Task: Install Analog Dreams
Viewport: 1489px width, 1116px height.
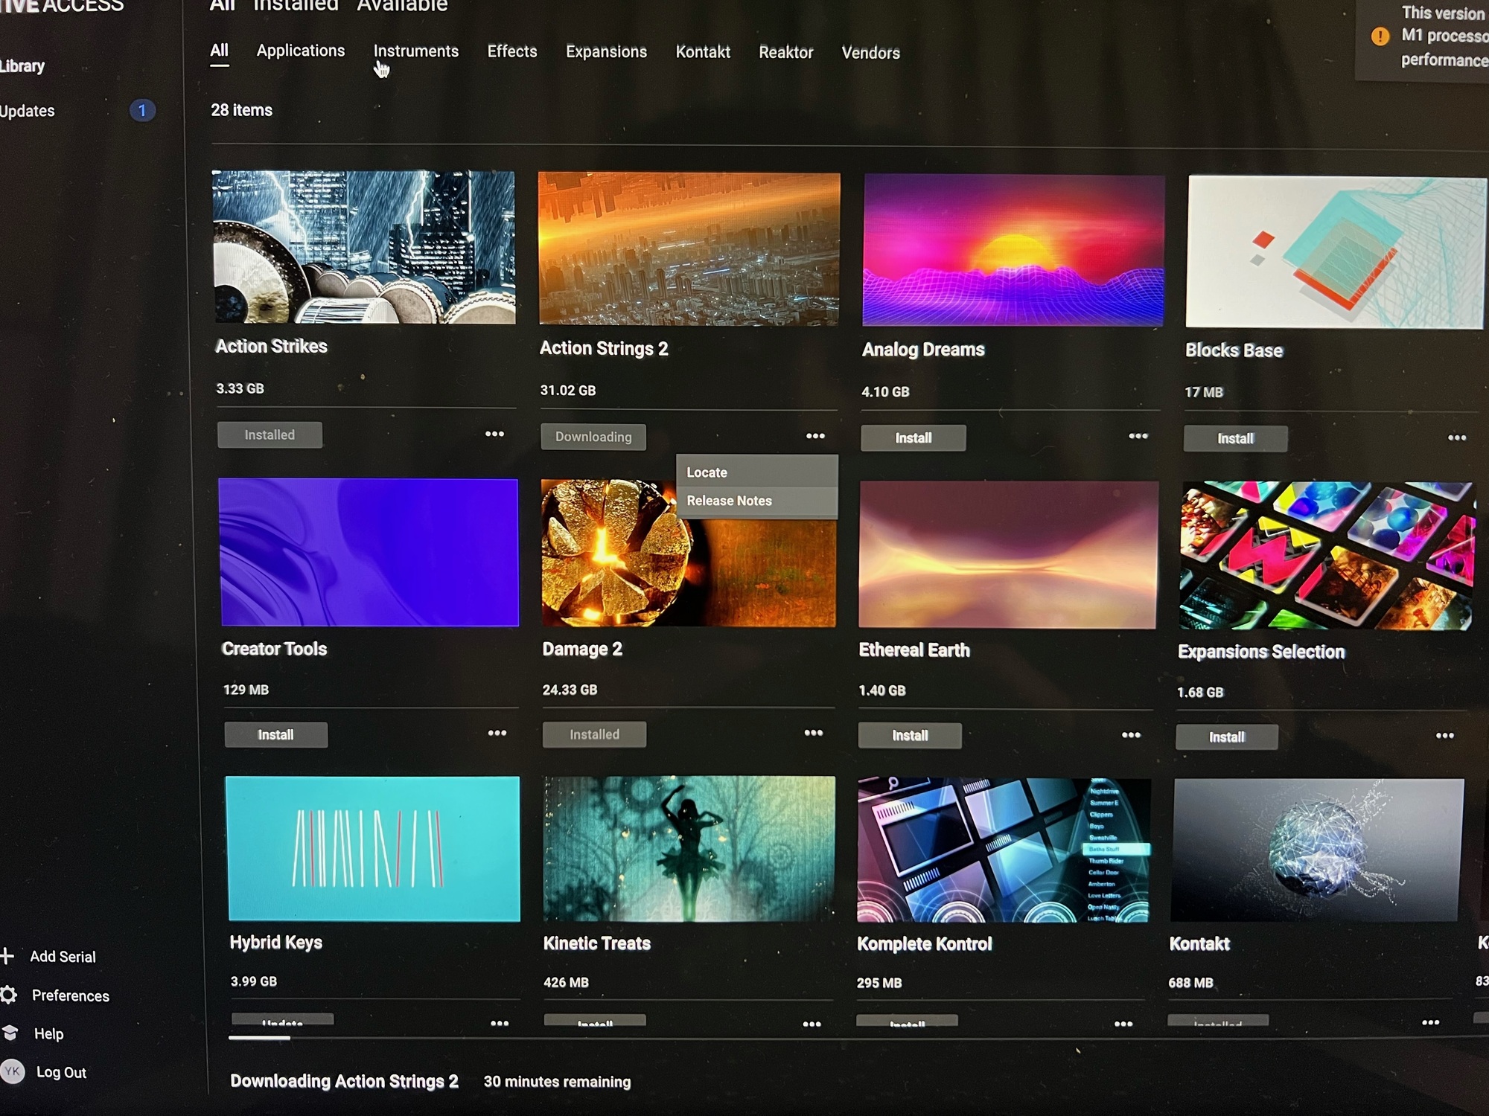Action: (x=914, y=437)
